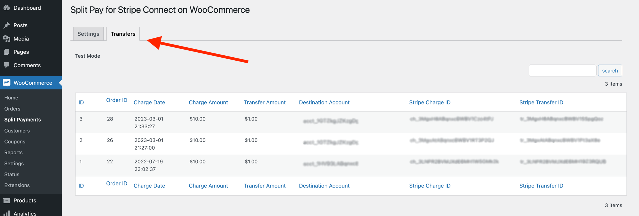The width and height of the screenshot is (639, 216).
Task: Click footer Charge Date column label
Action: (149, 186)
